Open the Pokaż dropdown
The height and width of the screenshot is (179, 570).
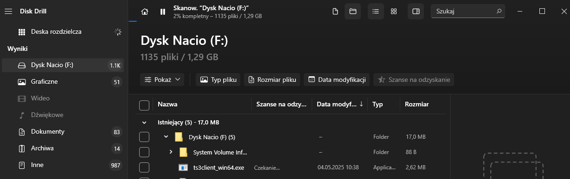pyautogui.click(x=162, y=80)
